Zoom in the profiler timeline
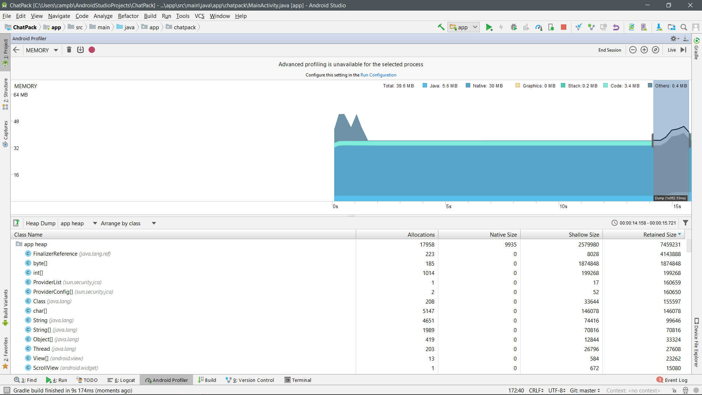This screenshot has height=395, width=702. [x=644, y=50]
